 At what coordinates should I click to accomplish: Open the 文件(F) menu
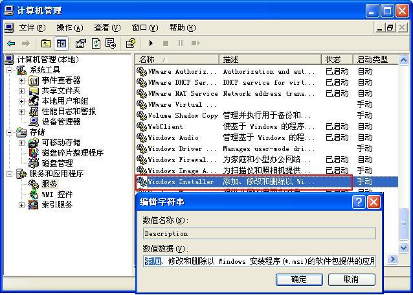(x=32, y=27)
